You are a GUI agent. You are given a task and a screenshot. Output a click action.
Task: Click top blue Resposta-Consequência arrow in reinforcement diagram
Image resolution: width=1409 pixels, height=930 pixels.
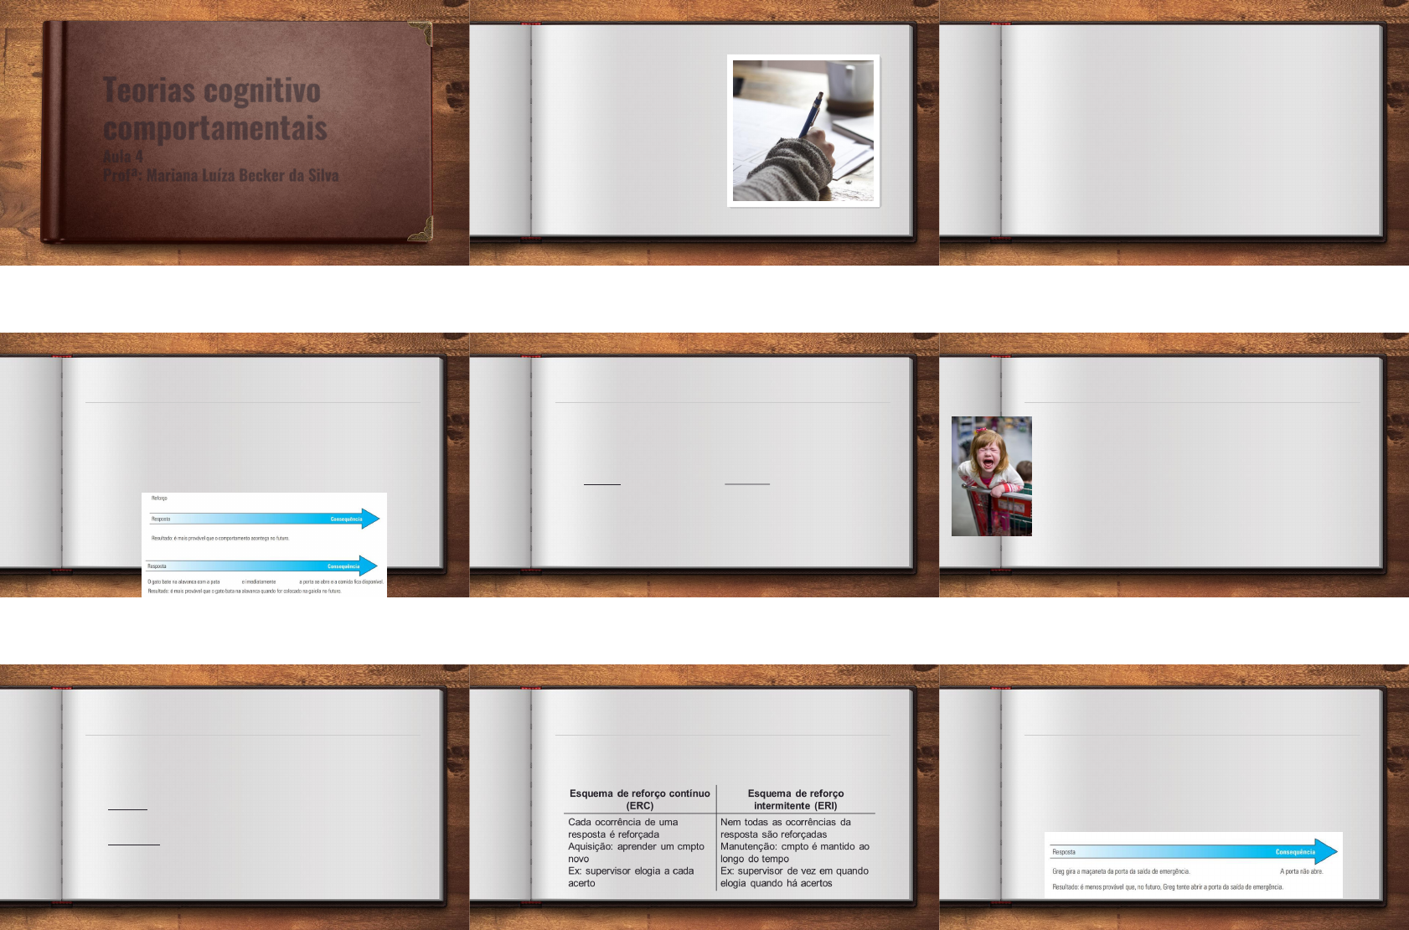click(264, 519)
